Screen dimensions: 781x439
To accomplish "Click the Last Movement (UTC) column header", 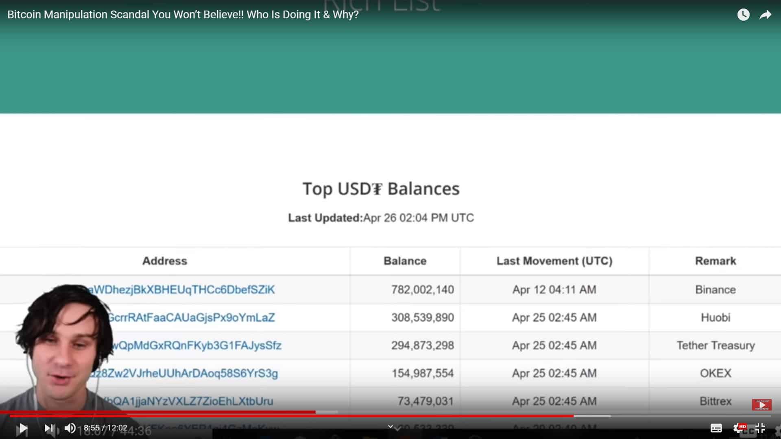I will coord(554,261).
